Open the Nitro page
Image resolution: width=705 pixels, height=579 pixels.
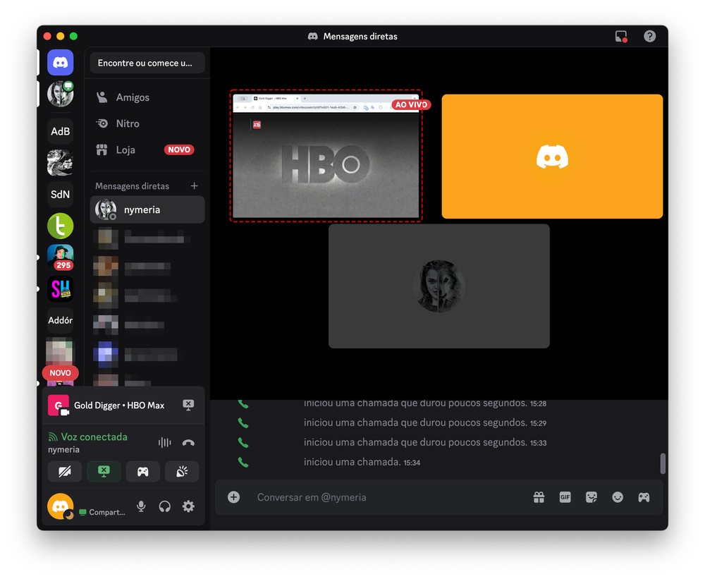[x=147, y=123]
